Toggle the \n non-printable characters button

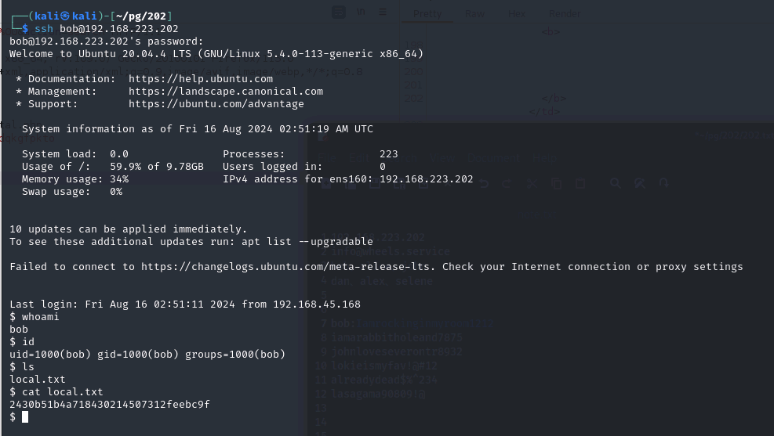pos(361,11)
